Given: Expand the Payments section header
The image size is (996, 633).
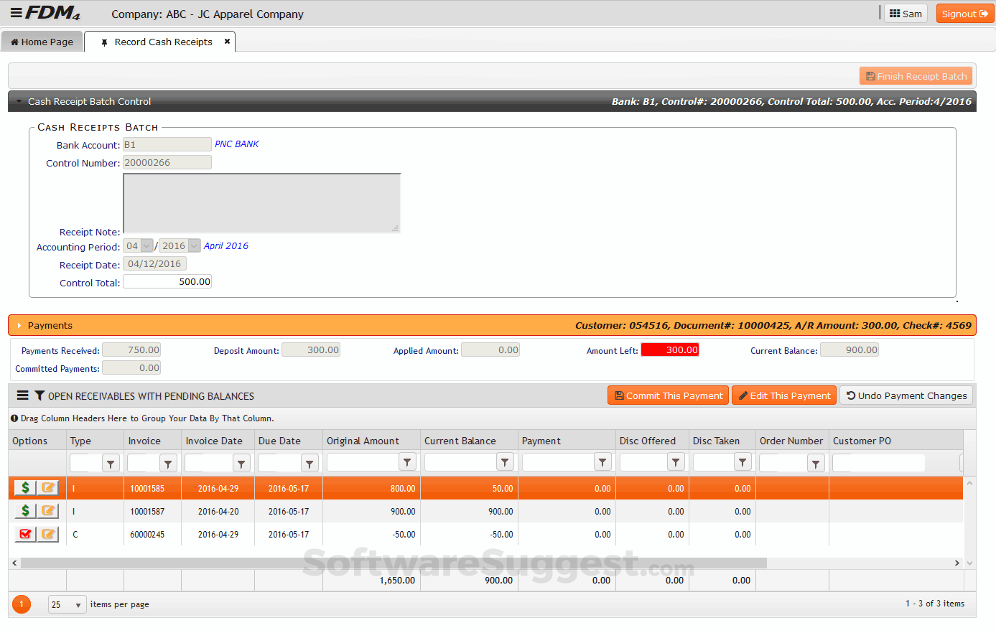Looking at the screenshot, I should pyautogui.click(x=19, y=324).
